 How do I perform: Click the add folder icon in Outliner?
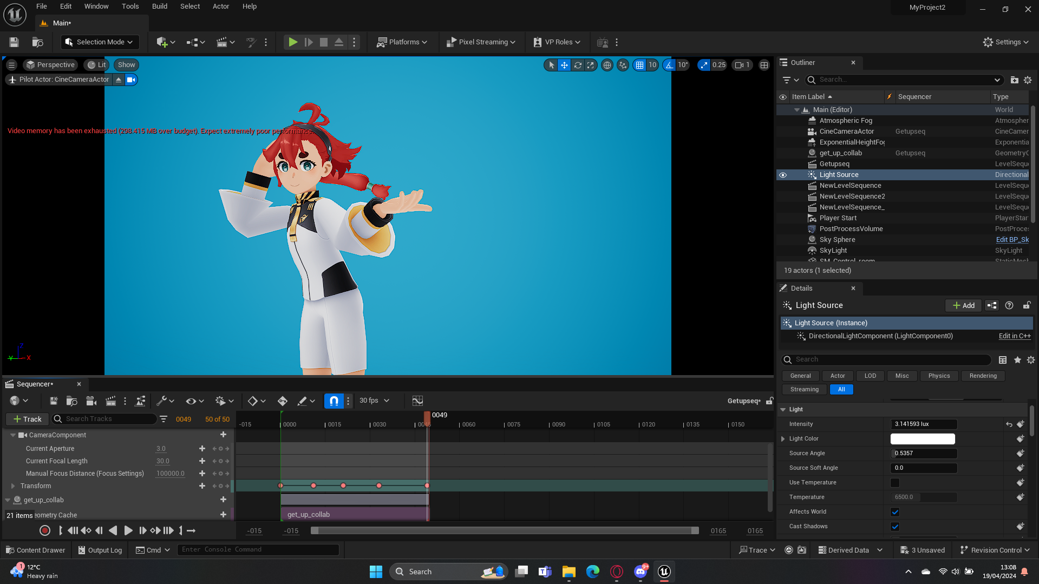1015,80
